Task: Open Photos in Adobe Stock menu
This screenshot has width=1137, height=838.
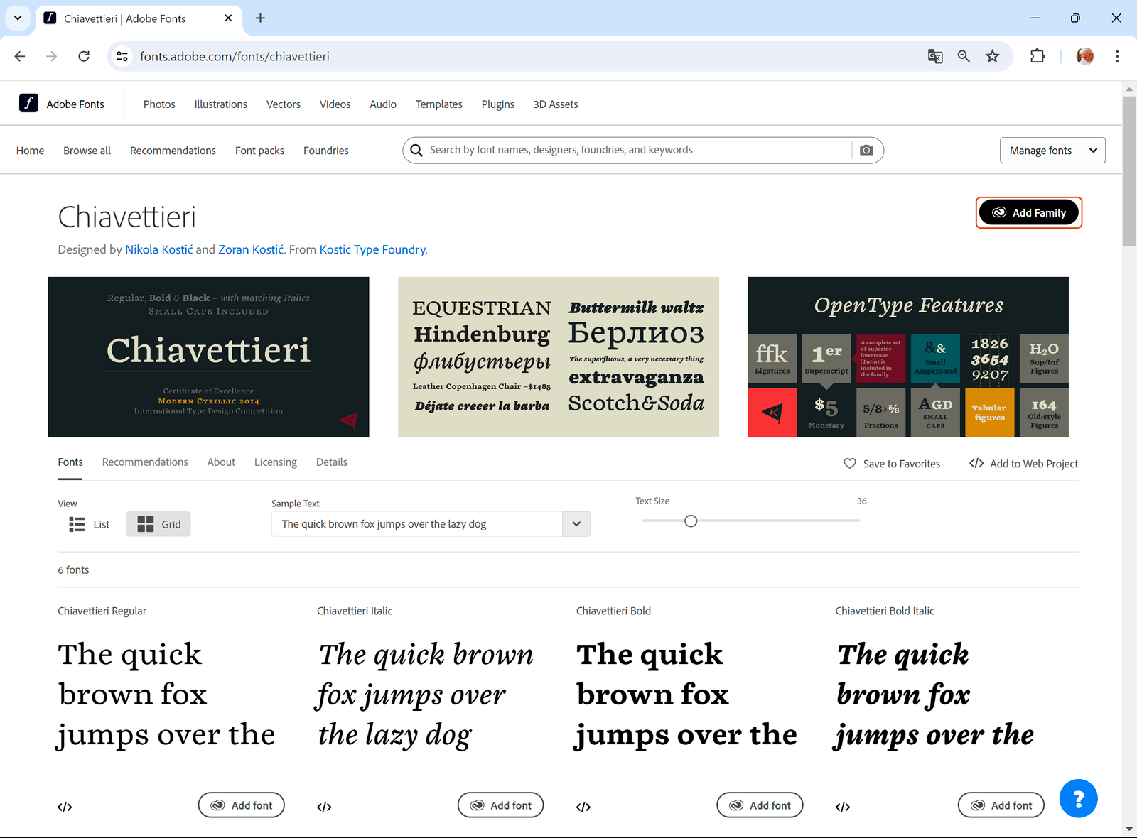Action: 159,104
